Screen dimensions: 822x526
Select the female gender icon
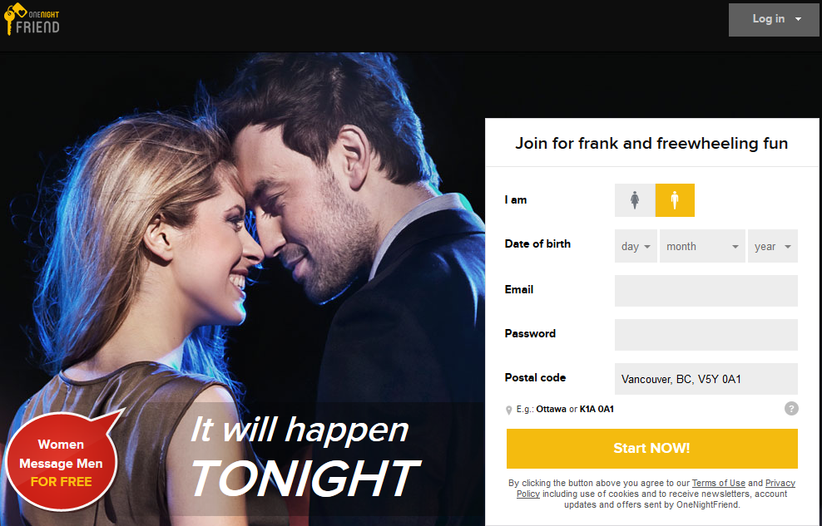click(x=635, y=200)
